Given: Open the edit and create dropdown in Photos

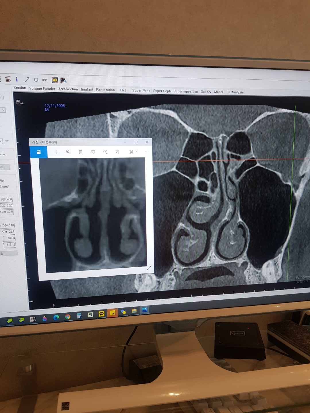Looking at the screenshot, I should 133,152.
